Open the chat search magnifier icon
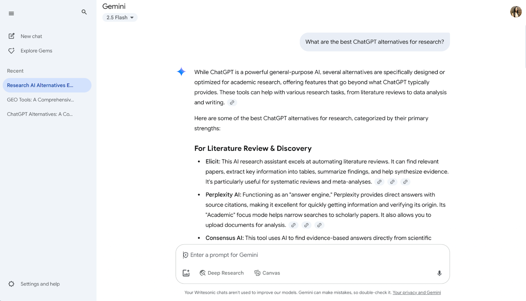 click(84, 12)
